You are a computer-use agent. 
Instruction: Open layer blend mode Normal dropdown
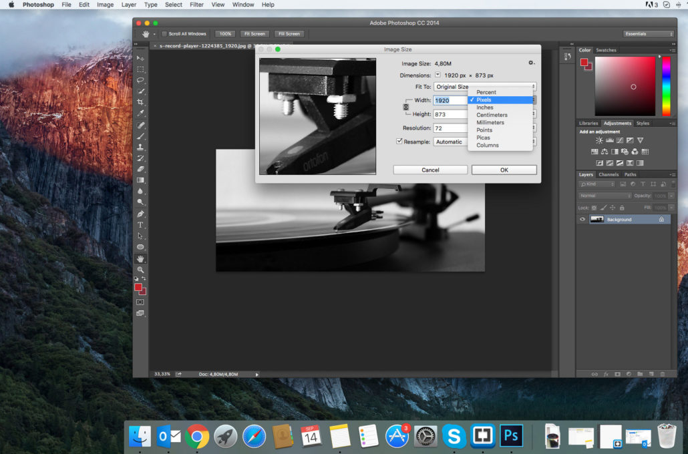[x=605, y=196]
